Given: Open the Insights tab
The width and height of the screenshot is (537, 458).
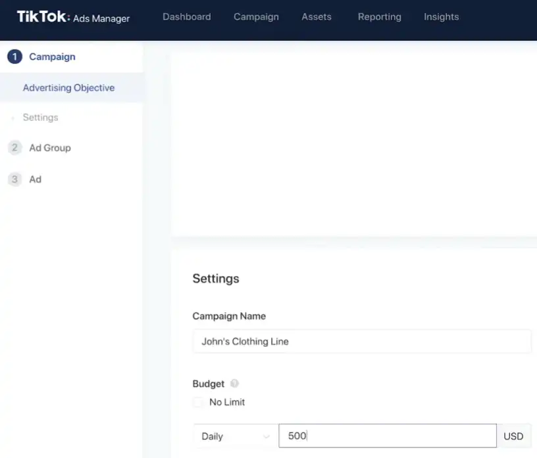Looking at the screenshot, I should click(441, 17).
